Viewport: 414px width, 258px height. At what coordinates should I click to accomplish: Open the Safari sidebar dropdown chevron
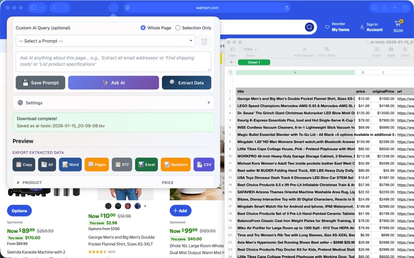coord(42,8)
